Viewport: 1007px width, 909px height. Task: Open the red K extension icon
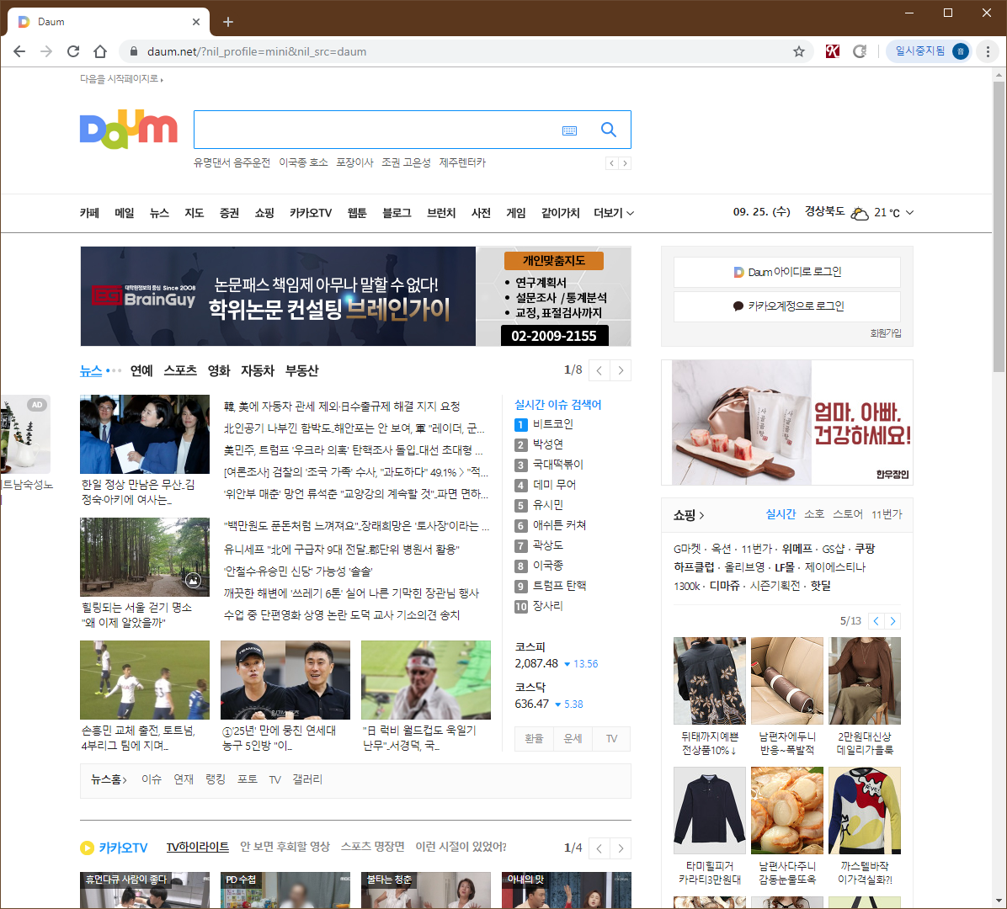[833, 51]
